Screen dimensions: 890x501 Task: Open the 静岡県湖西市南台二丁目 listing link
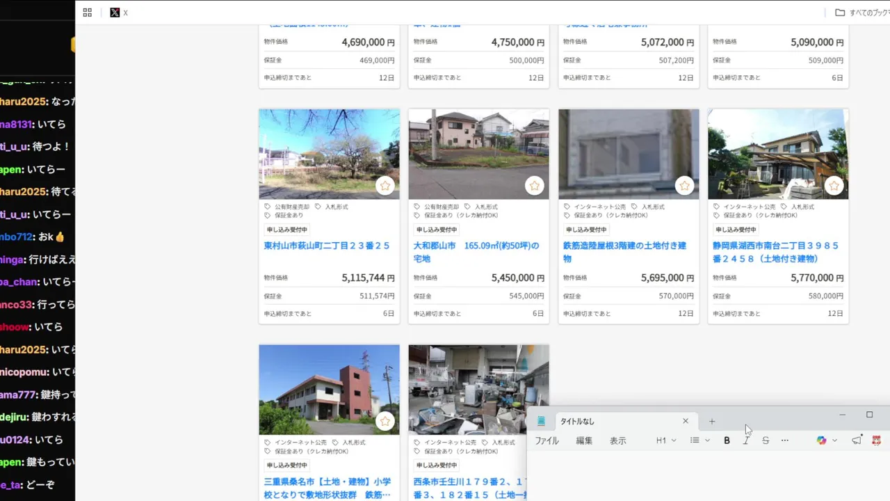(x=775, y=252)
